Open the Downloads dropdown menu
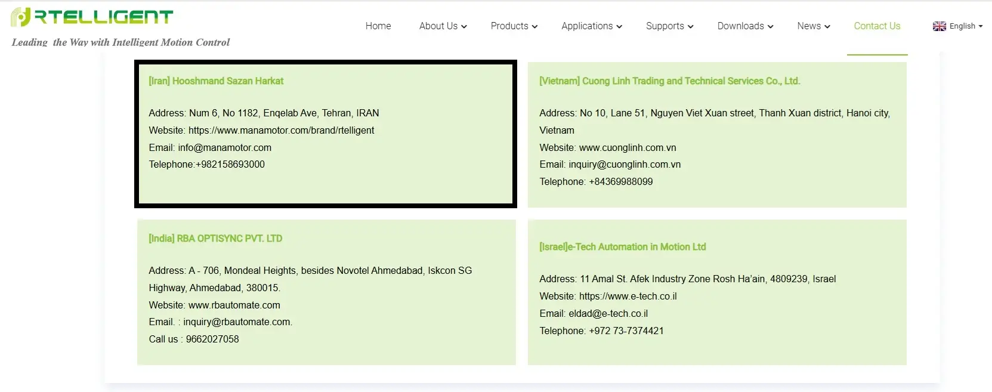This screenshot has width=992, height=392. [746, 26]
